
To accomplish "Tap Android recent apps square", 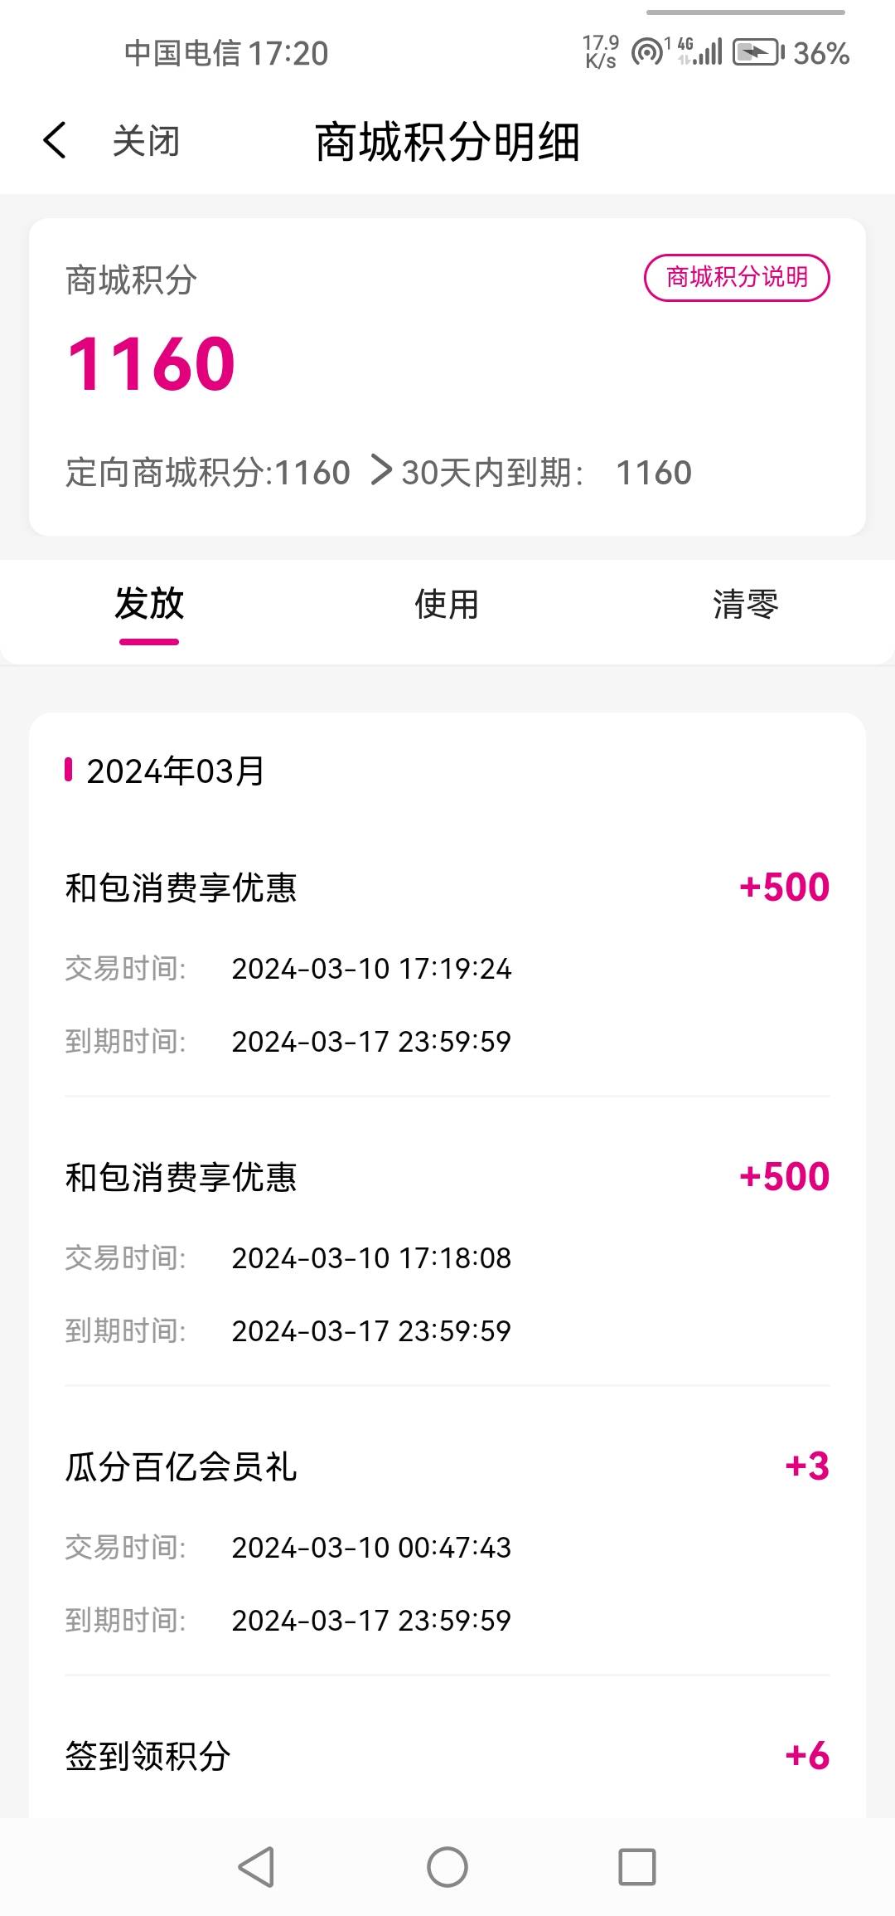I will click(637, 1867).
